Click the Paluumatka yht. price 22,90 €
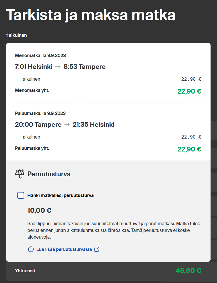The width and height of the screenshot is (217, 283). coord(189,149)
